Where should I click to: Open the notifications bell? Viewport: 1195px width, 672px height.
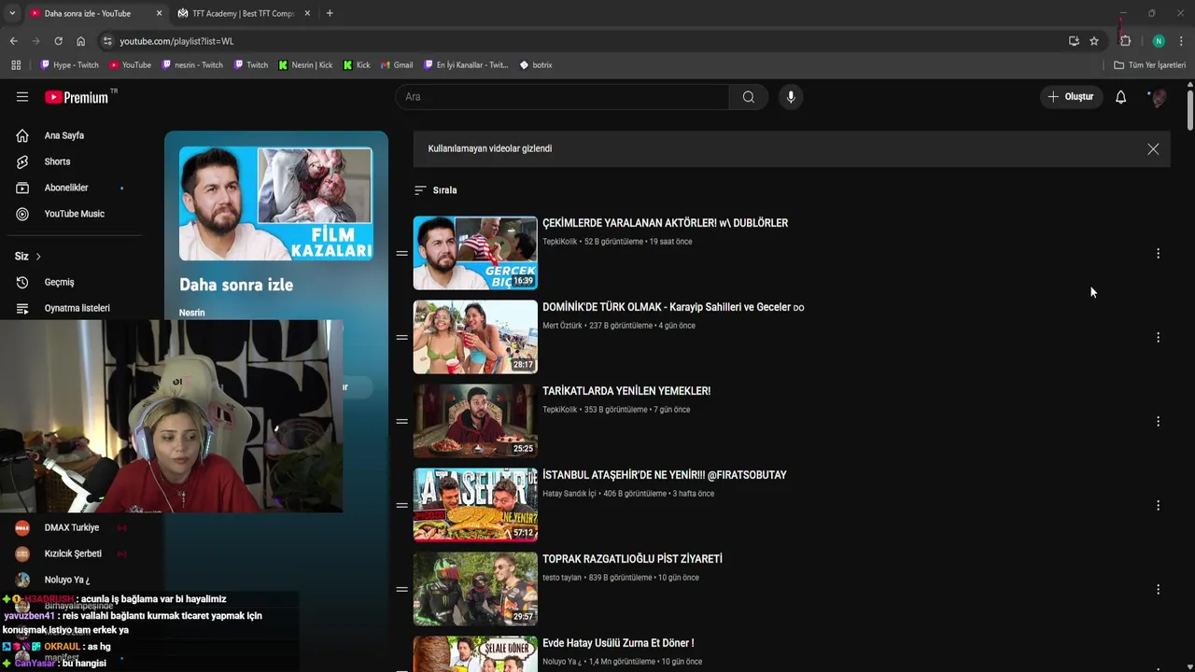point(1121,97)
